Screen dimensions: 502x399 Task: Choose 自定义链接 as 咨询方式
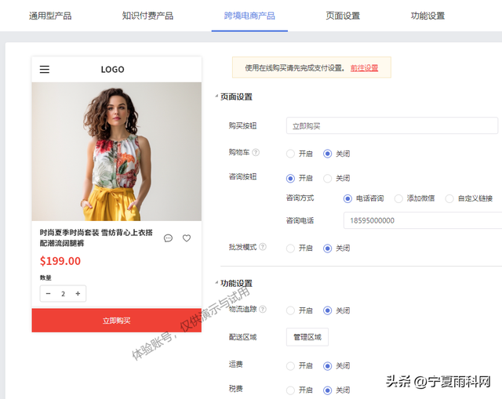click(449, 198)
